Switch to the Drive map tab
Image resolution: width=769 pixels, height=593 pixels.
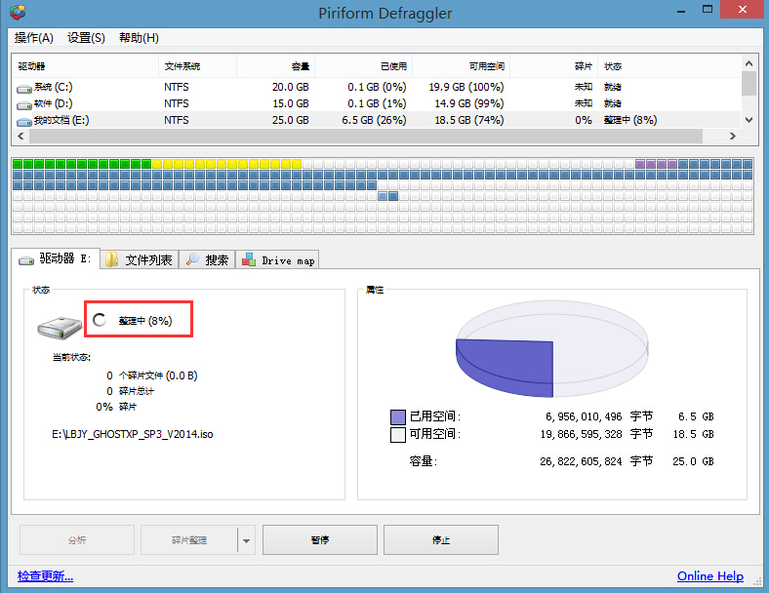277,259
